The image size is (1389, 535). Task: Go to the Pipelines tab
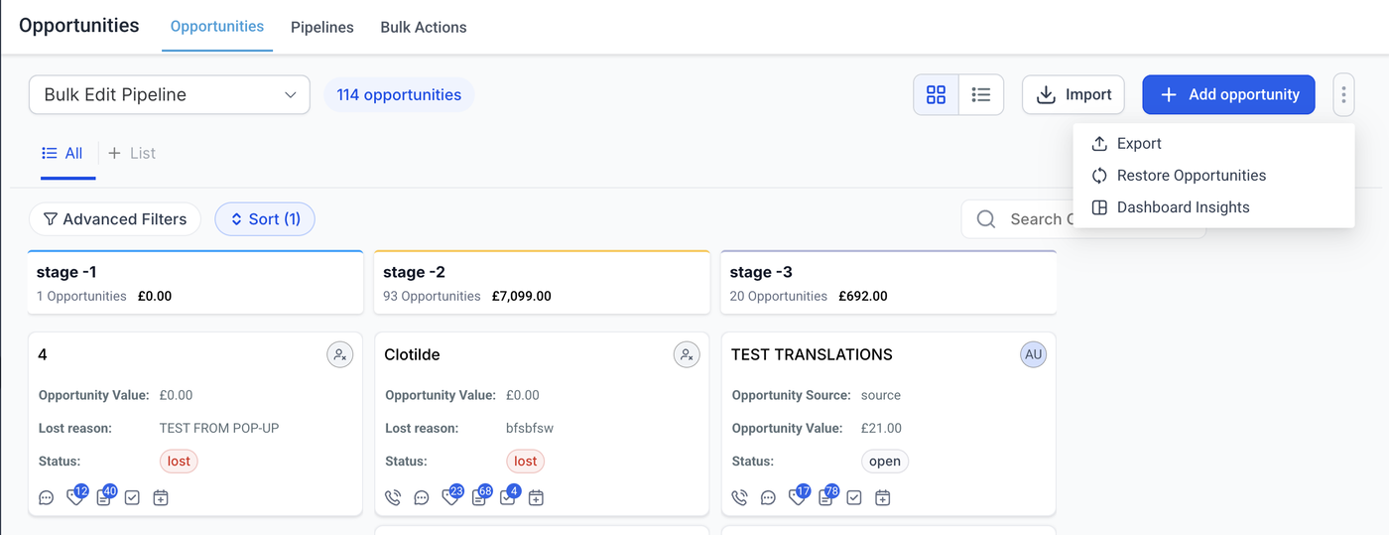coord(322,27)
